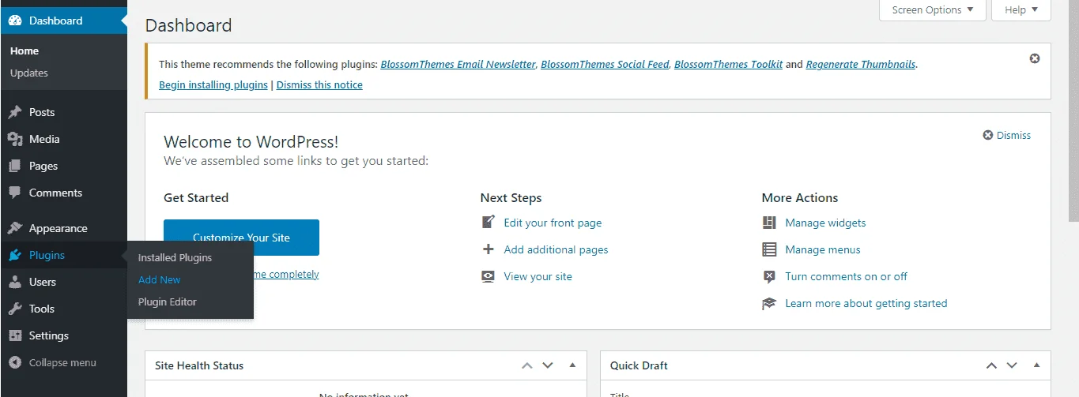Click the eye icon beside View your site
The height and width of the screenshot is (397, 1079).
point(489,276)
